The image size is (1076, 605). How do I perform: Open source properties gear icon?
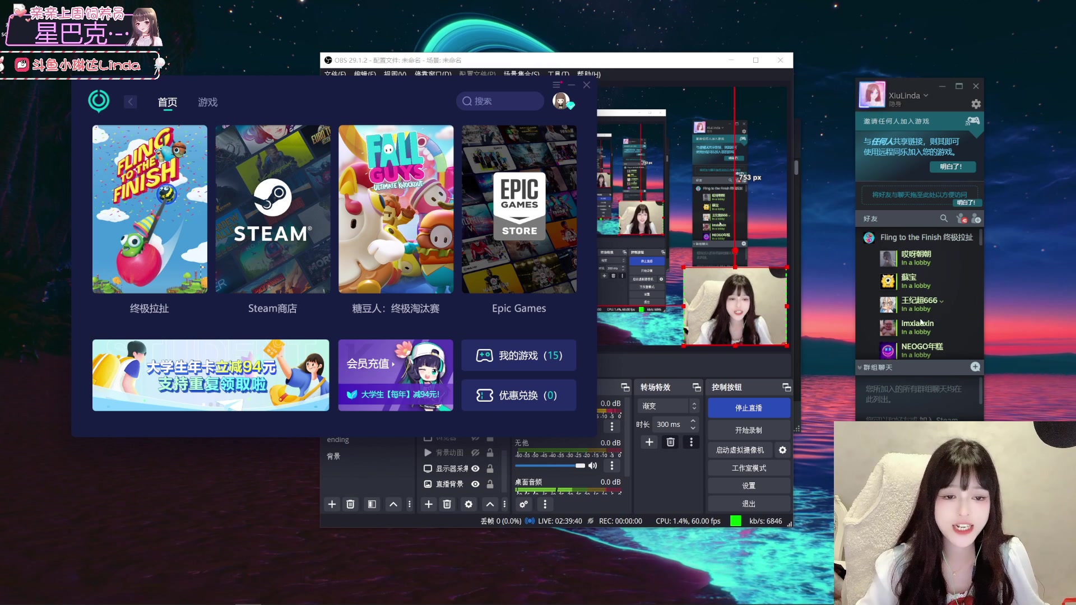click(469, 504)
